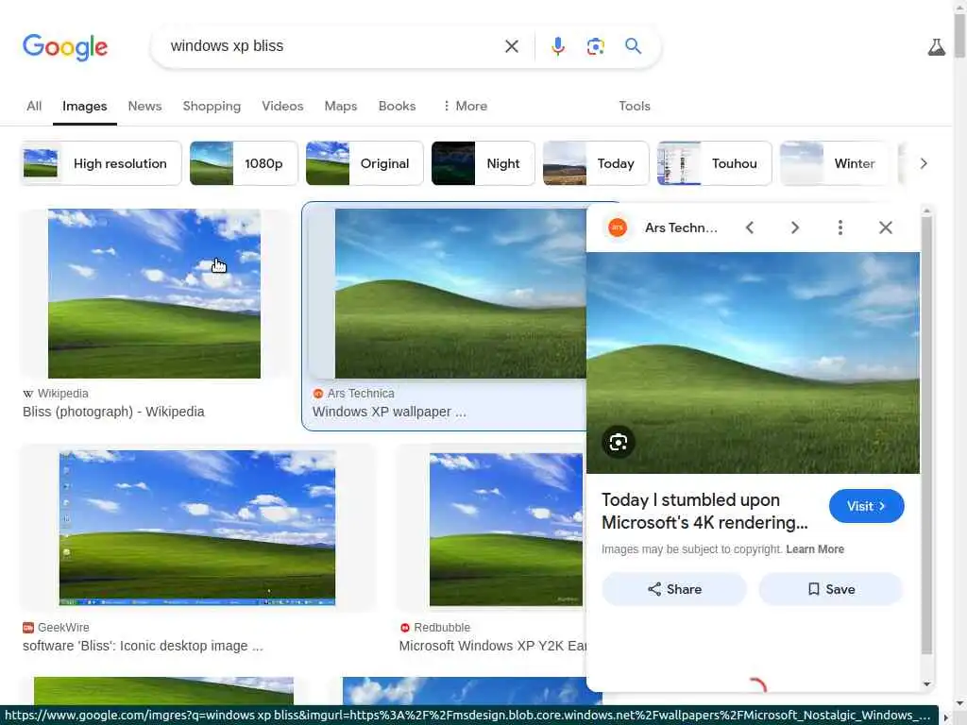Click Redbubble source label
Viewport: 967px width, 725px height.
442,628
